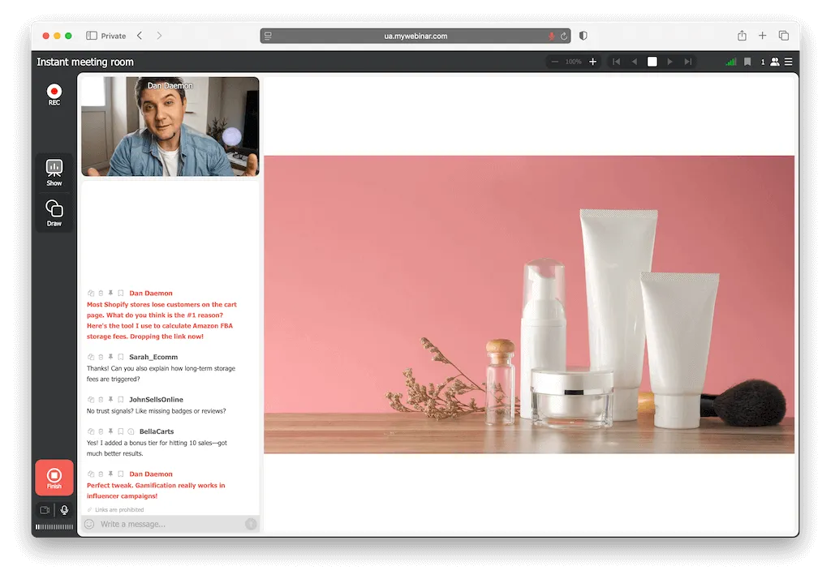This screenshot has width=831, height=579.
Task: Zoom in with the plus button
Action: pyautogui.click(x=593, y=62)
